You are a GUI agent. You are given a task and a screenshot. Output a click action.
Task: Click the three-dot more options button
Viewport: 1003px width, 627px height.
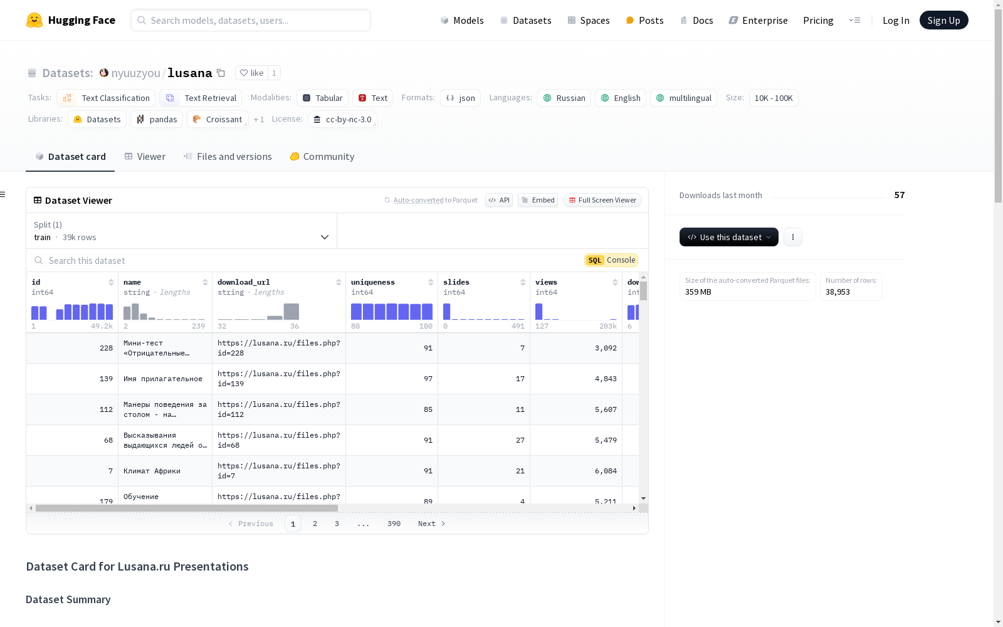pos(793,237)
